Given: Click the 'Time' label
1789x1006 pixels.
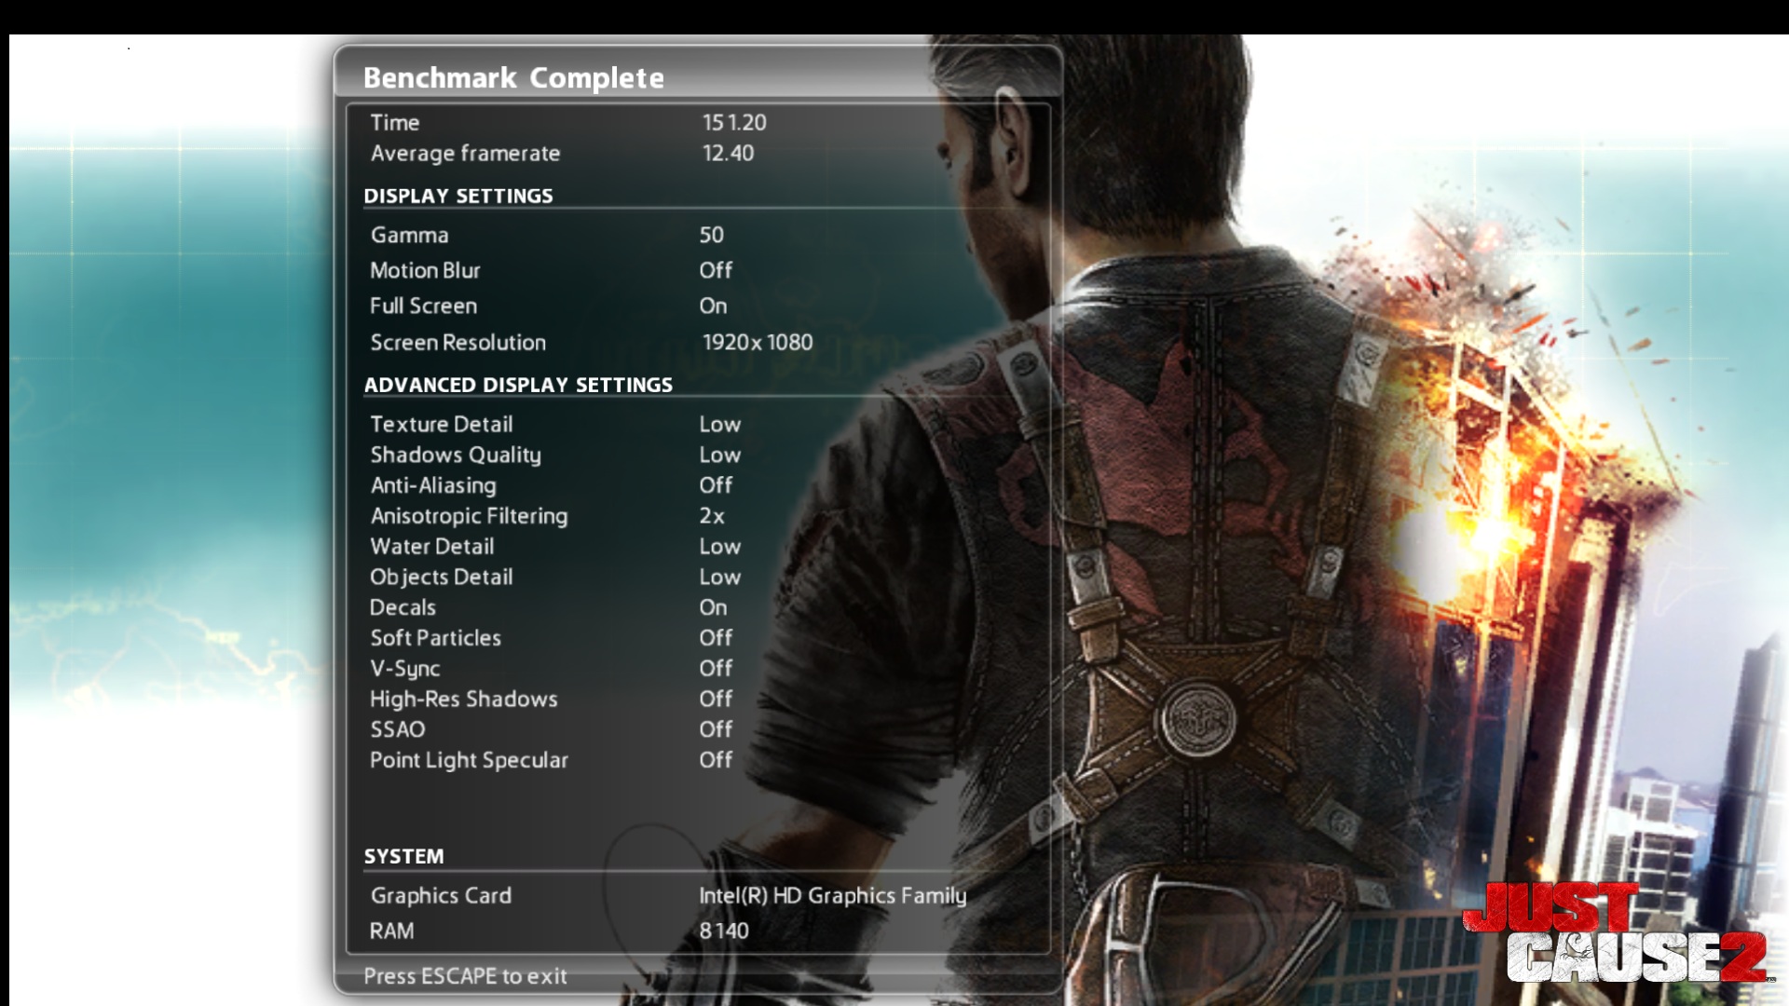Looking at the screenshot, I should (395, 122).
